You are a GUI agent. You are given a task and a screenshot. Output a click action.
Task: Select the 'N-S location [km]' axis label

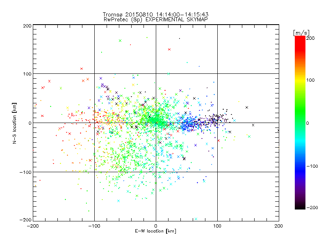coord(14,123)
